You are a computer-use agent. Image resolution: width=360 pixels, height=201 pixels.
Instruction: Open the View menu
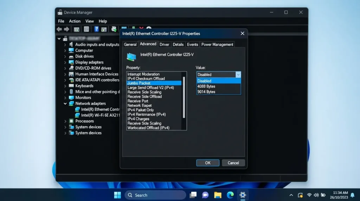click(90, 21)
